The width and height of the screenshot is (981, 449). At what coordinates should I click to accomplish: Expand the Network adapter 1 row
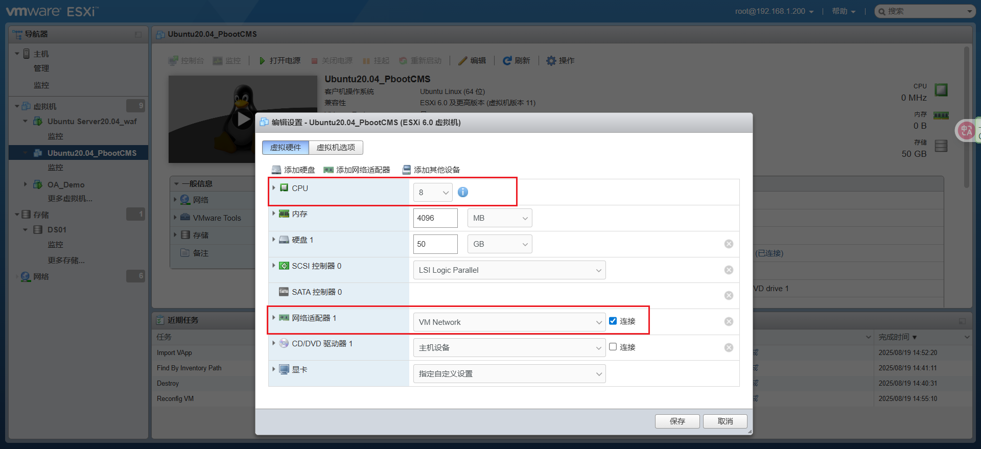point(274,318)
